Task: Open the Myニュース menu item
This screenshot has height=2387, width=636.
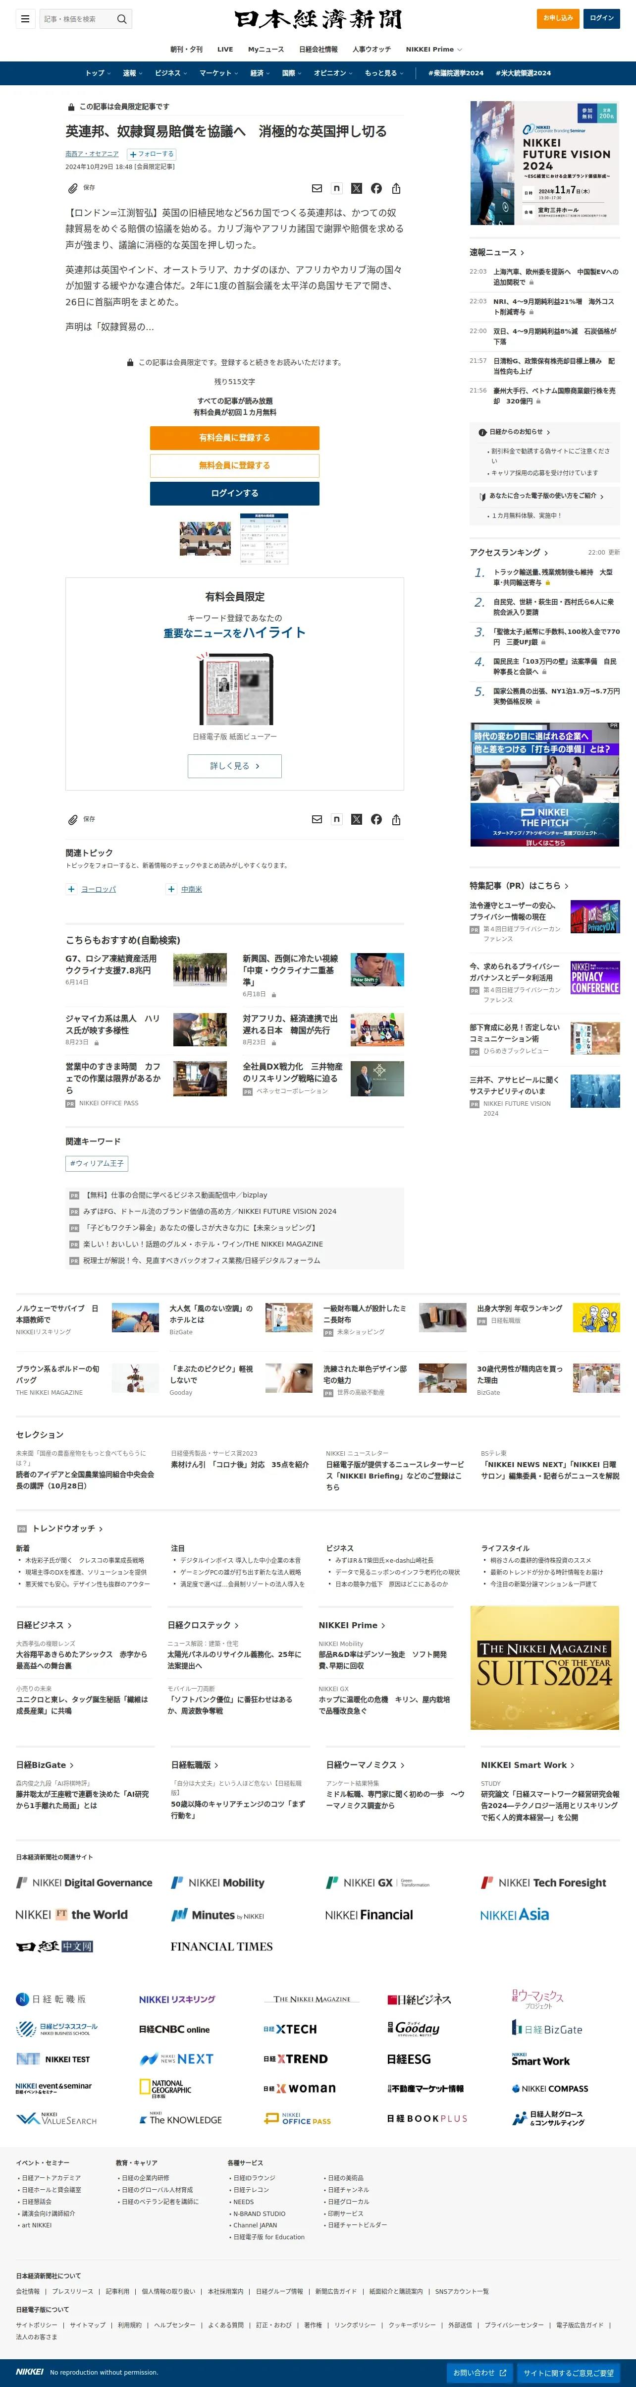Action: coord(265,49)
